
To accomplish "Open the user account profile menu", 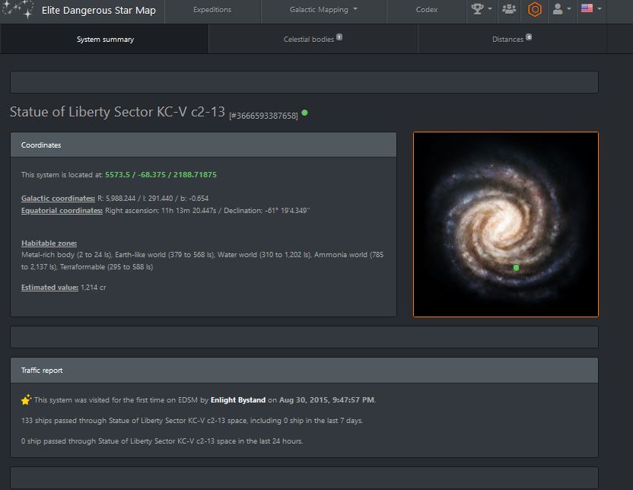I will pyautogui.click(x=561, y=10).
